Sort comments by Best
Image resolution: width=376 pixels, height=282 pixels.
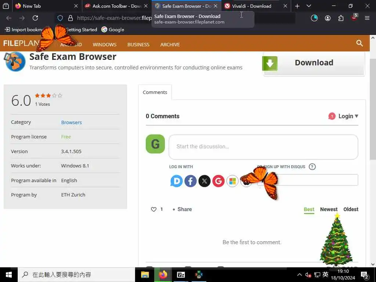tap(309, 209)
